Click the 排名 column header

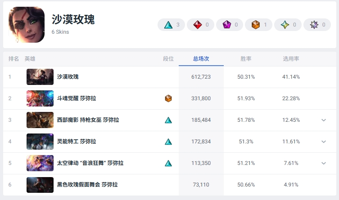[x=14, y=59]
